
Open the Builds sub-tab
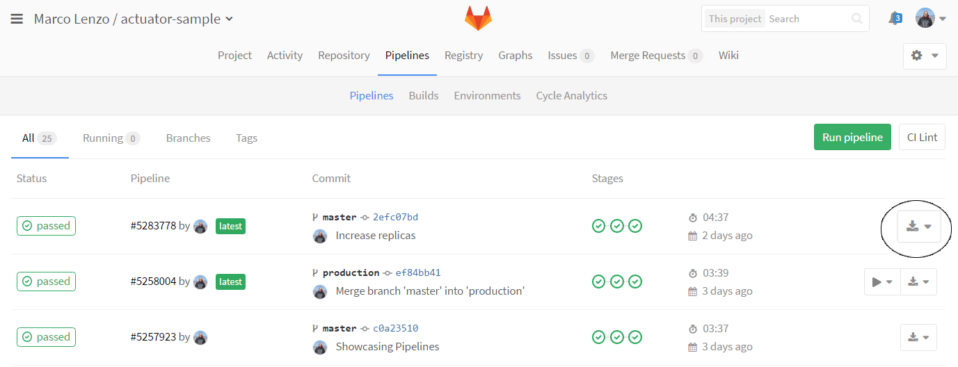pyautogui.click(x=424, y=96)
